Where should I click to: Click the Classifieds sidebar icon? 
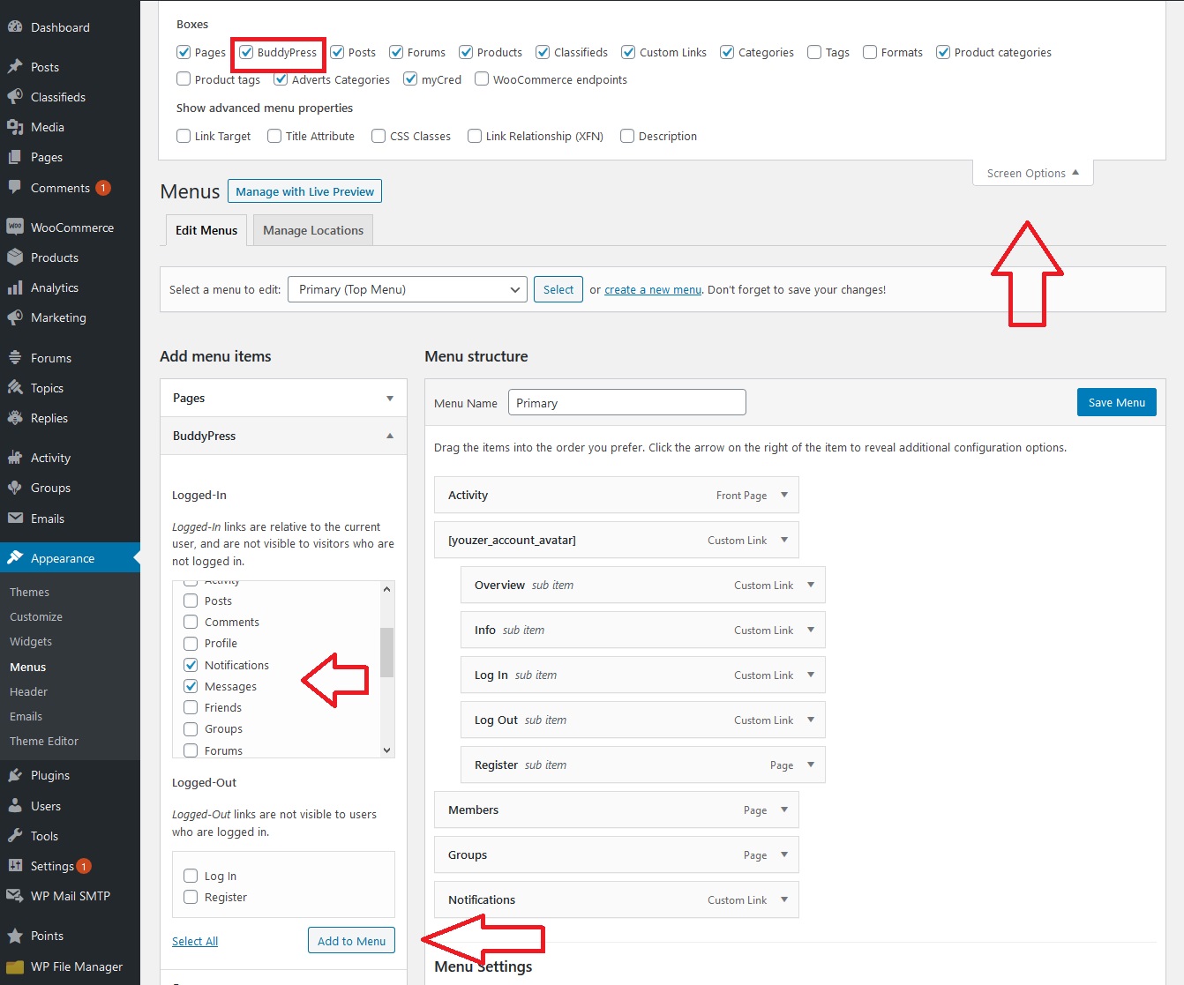coord(15,97)
